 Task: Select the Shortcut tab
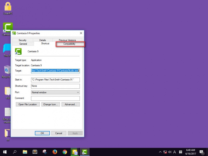tap(45, 43)
